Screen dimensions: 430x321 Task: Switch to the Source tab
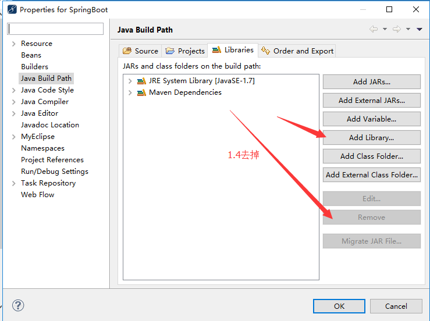pos(140,51)
